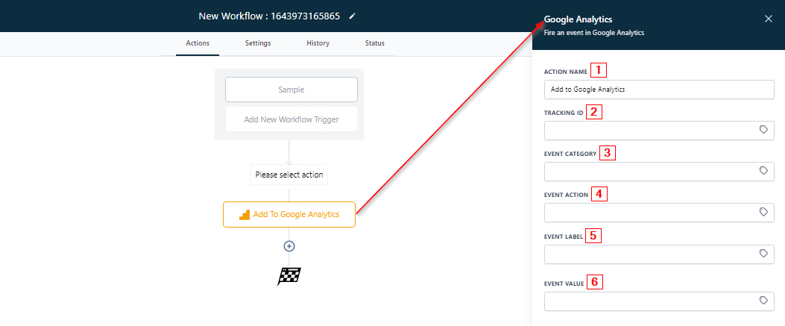Open tag picker for Event Label field
This screenshot has width=785, height=326.
point(763,254)
